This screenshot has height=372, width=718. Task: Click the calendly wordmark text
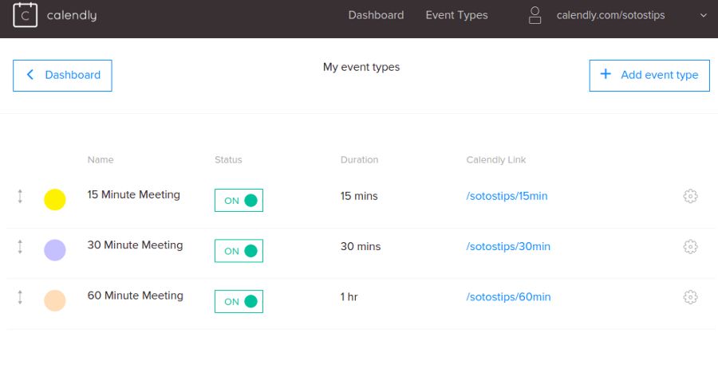[72, 16]
